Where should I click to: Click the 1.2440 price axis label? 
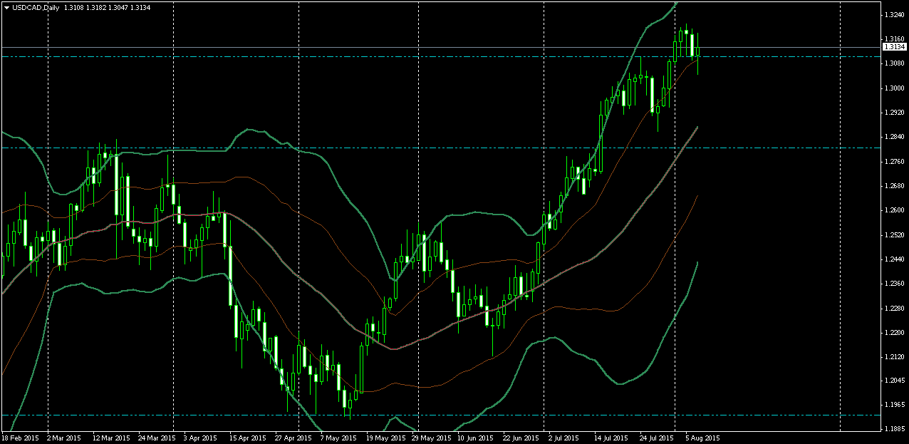[x=893, y=259]
